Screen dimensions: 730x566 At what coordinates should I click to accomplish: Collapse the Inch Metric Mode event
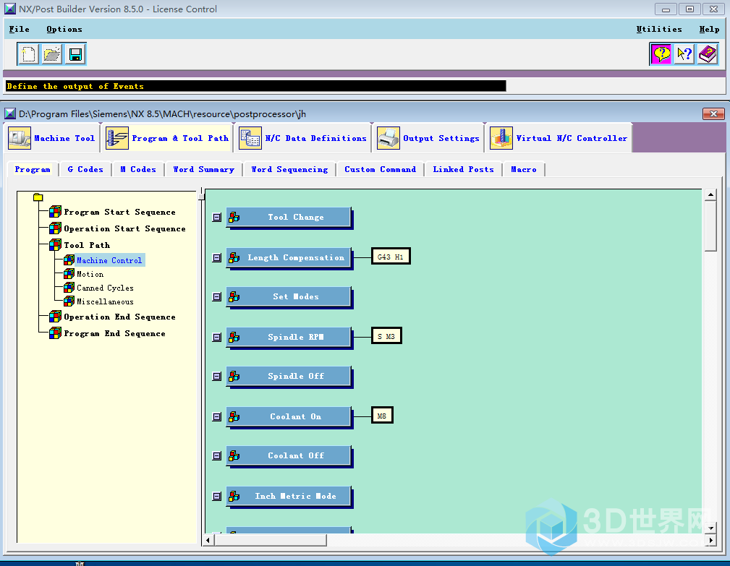click(216, 496)
